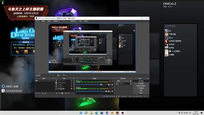Screen dimensions: 204x115
Task: Click the 设置 settings button in controls
Action: coord(141,90)
